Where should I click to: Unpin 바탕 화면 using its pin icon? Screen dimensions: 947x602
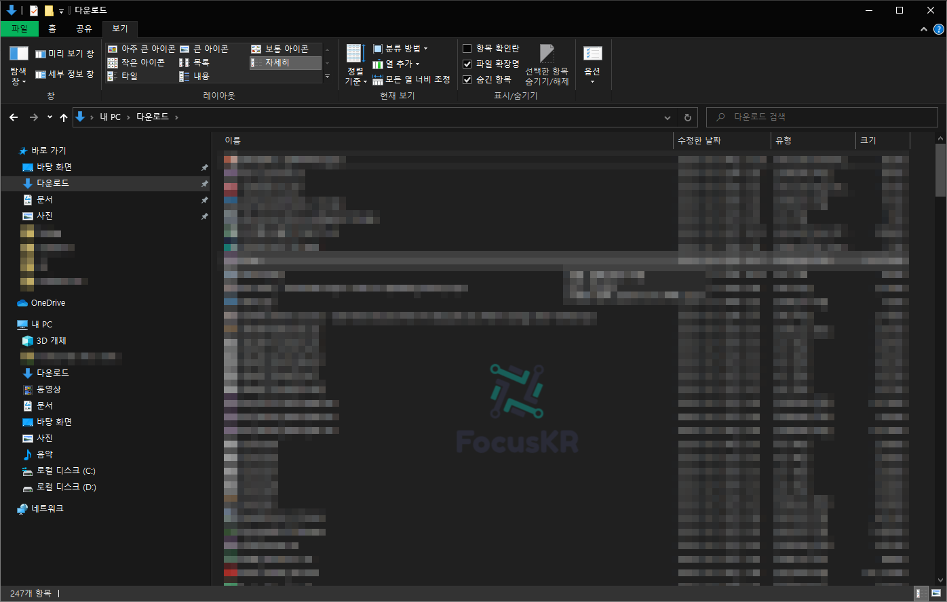pyautogui.click(x=205, y=167)
